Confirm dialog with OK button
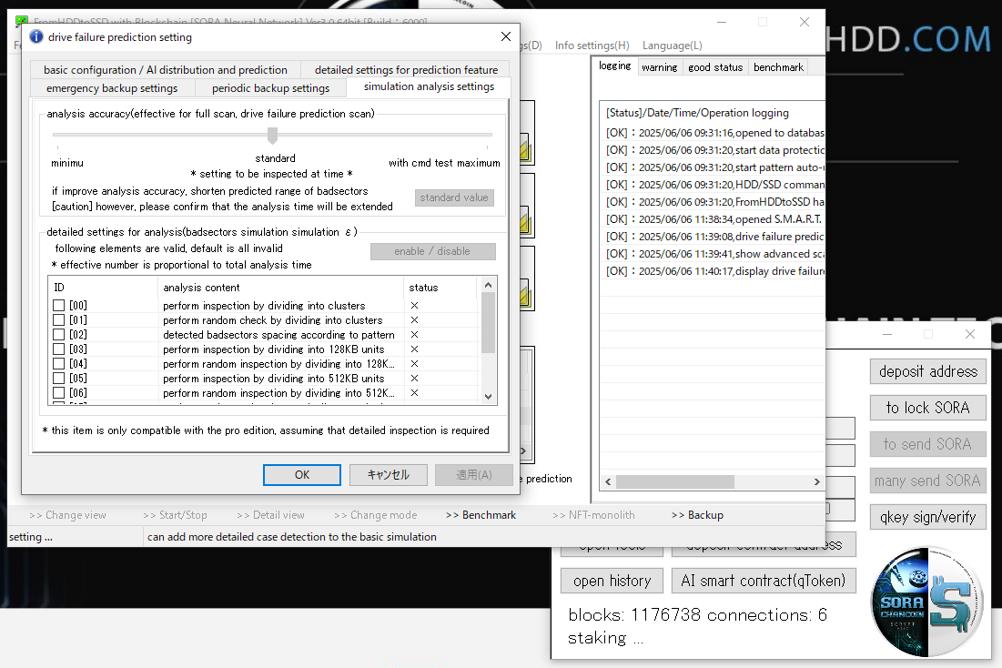 pyautogui.click(x=301, y=475)
